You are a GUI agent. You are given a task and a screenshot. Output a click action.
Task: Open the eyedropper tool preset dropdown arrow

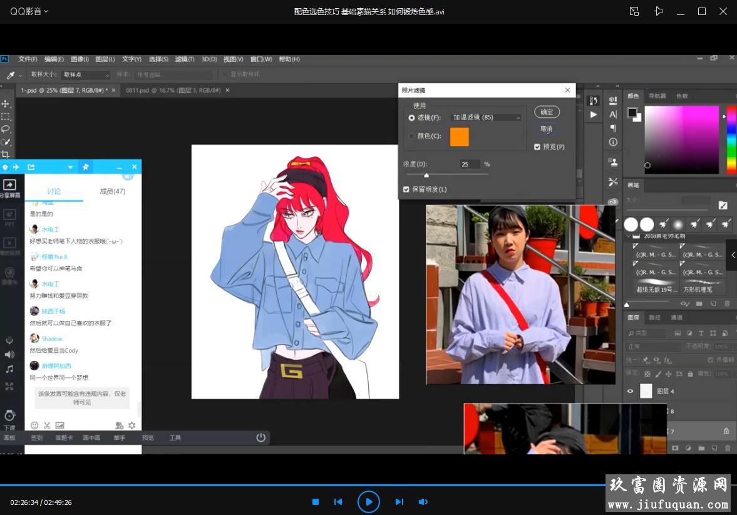20,75
